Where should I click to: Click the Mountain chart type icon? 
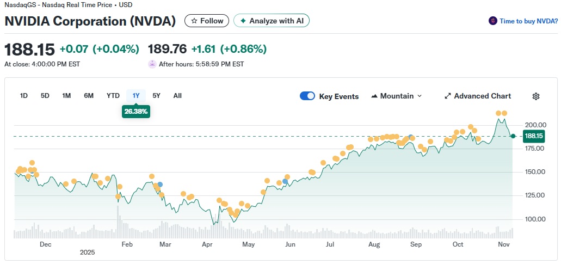pyautogui.click(x=374, y=96)
